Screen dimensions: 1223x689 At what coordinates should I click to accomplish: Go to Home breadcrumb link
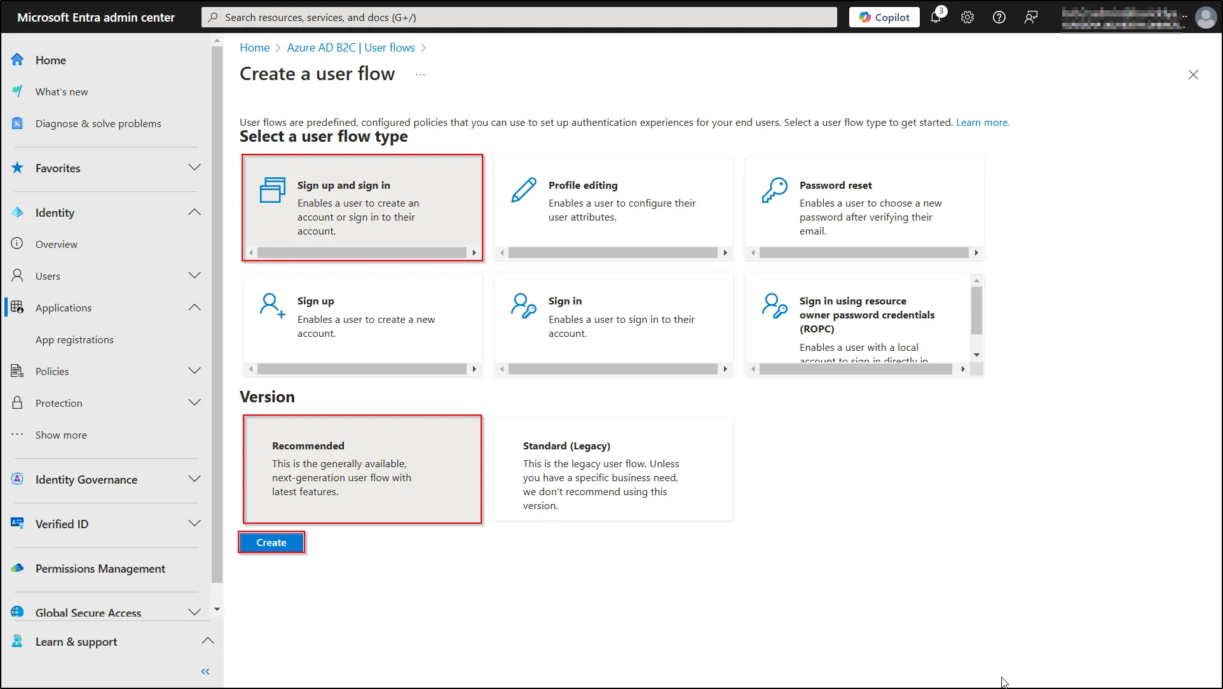point(254,48)
